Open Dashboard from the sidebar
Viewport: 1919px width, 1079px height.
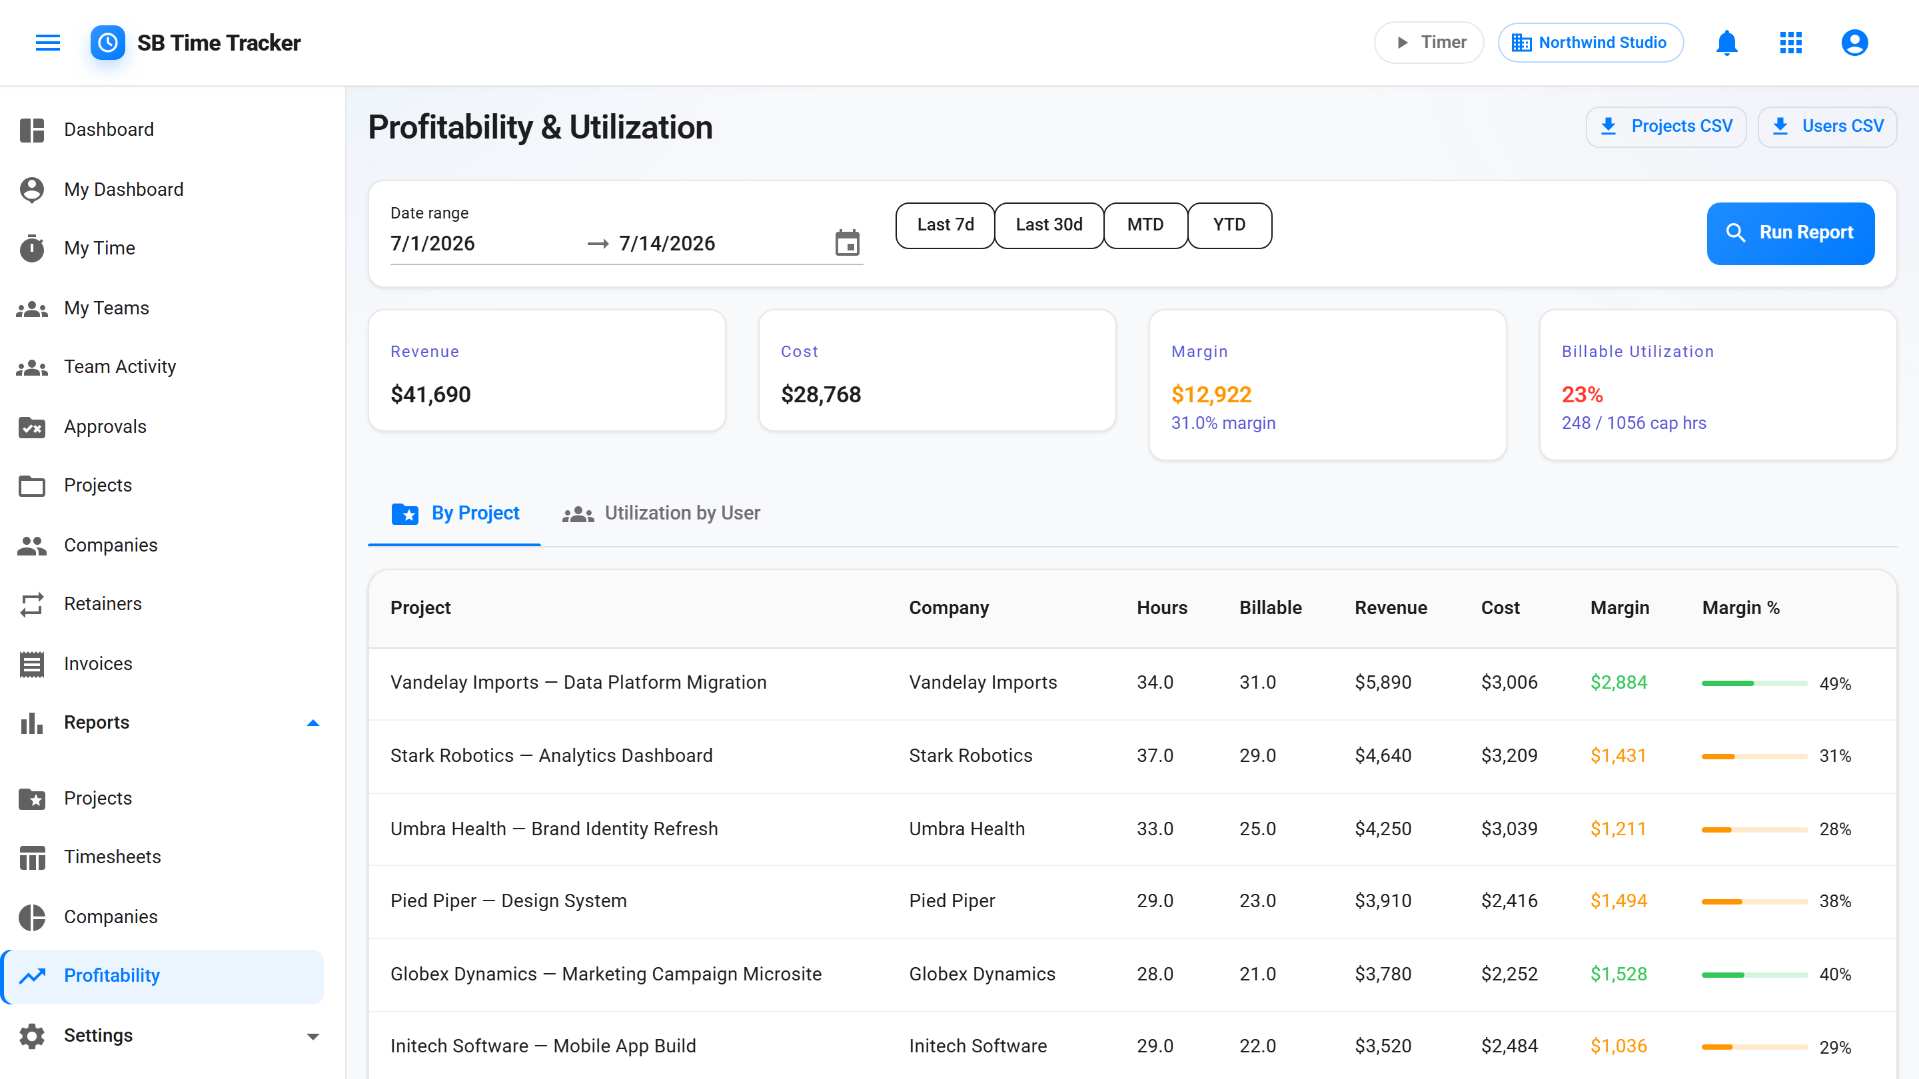(x=163, y=130)
